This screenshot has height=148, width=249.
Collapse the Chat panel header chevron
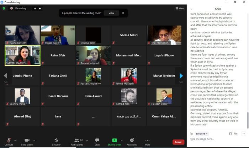pyautogui.click(x=192, y=8)
